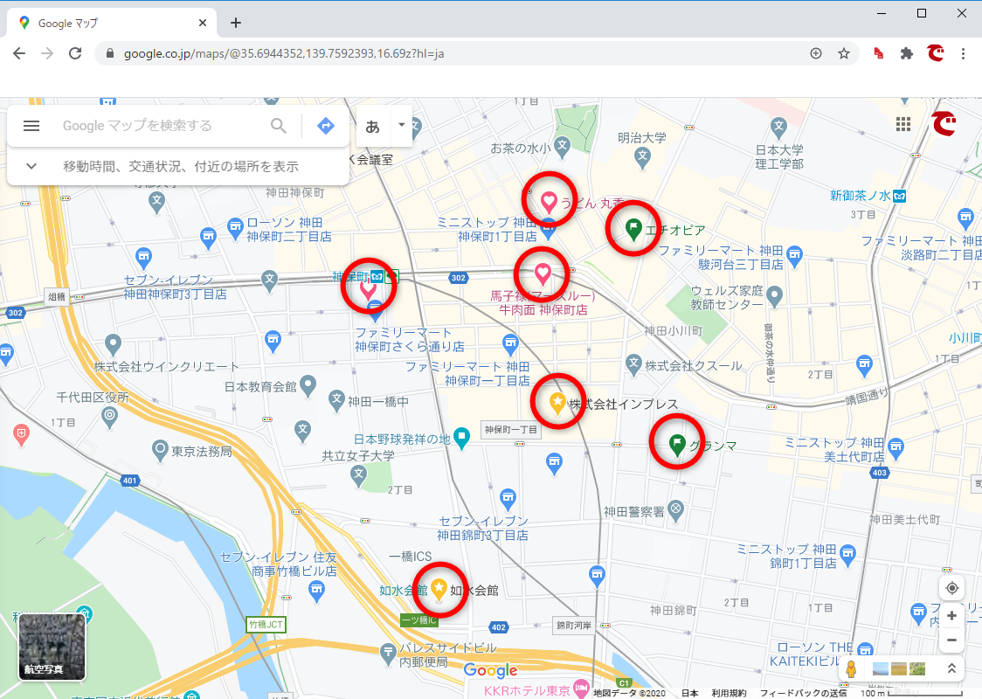Expand the imagery strip with double chevron
982x699 pixels.
[x=951, y=669]
